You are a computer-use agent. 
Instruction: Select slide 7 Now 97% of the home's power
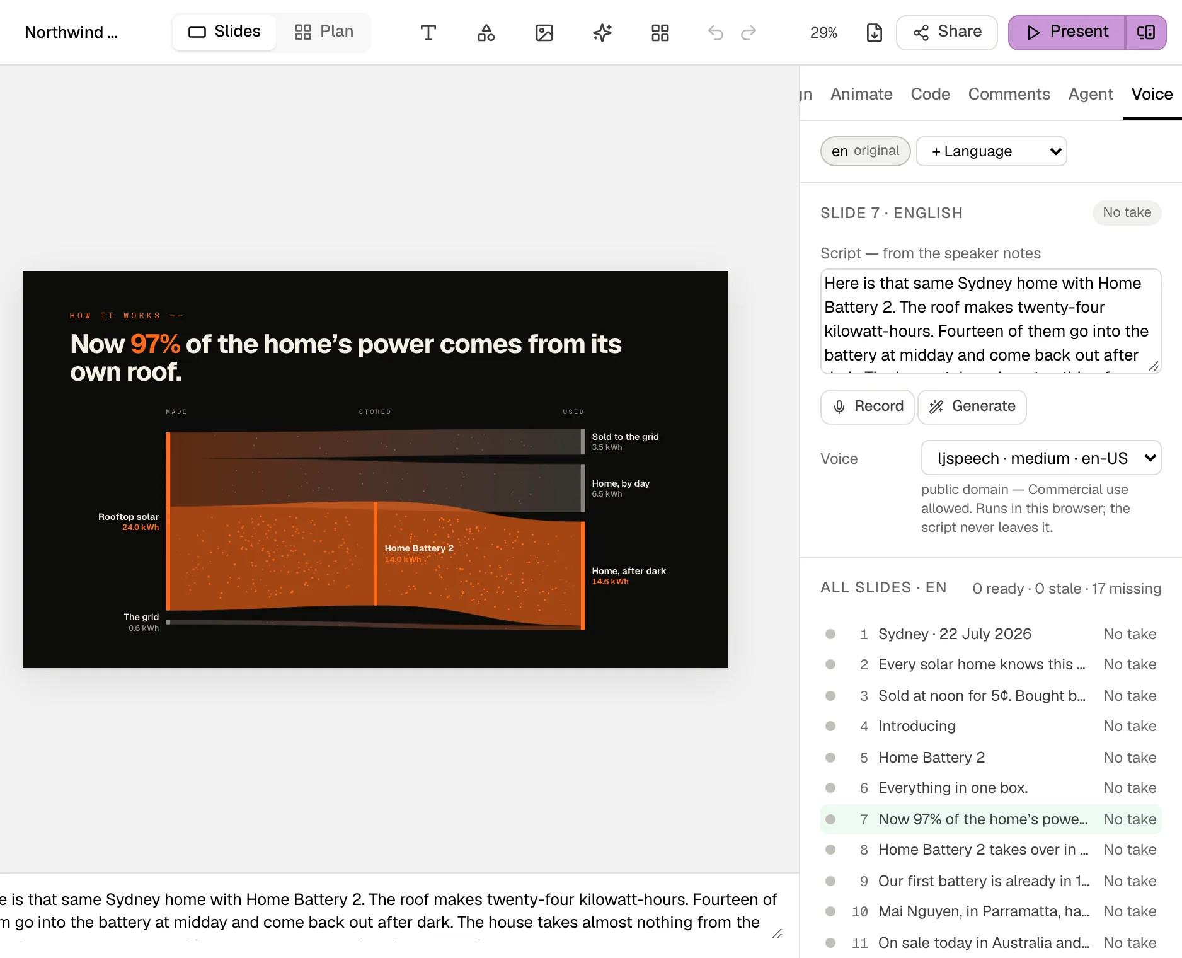(990, 819)
